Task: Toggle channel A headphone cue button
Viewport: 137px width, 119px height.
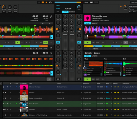Action: (x=58, y=42)
